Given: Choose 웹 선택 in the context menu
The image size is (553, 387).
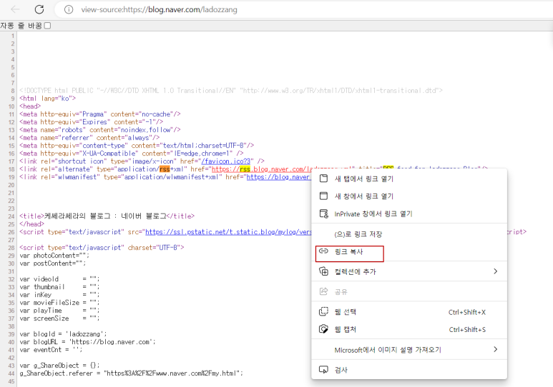Looking at the screenshot, I should (409, 312).
